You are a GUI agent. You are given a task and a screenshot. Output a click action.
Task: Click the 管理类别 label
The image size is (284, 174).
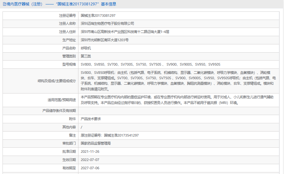tap(69, 56)
